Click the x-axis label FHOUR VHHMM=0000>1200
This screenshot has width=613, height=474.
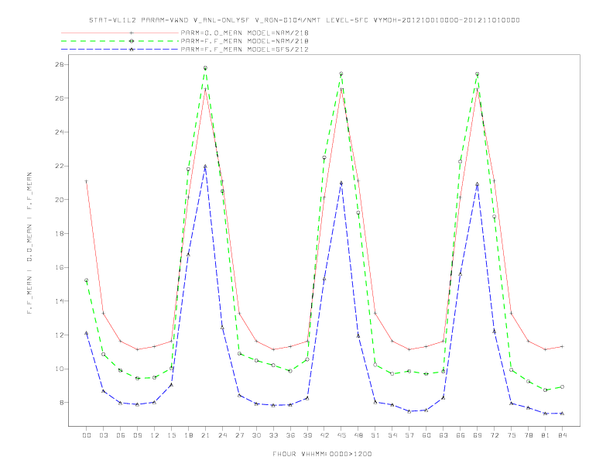322,454
